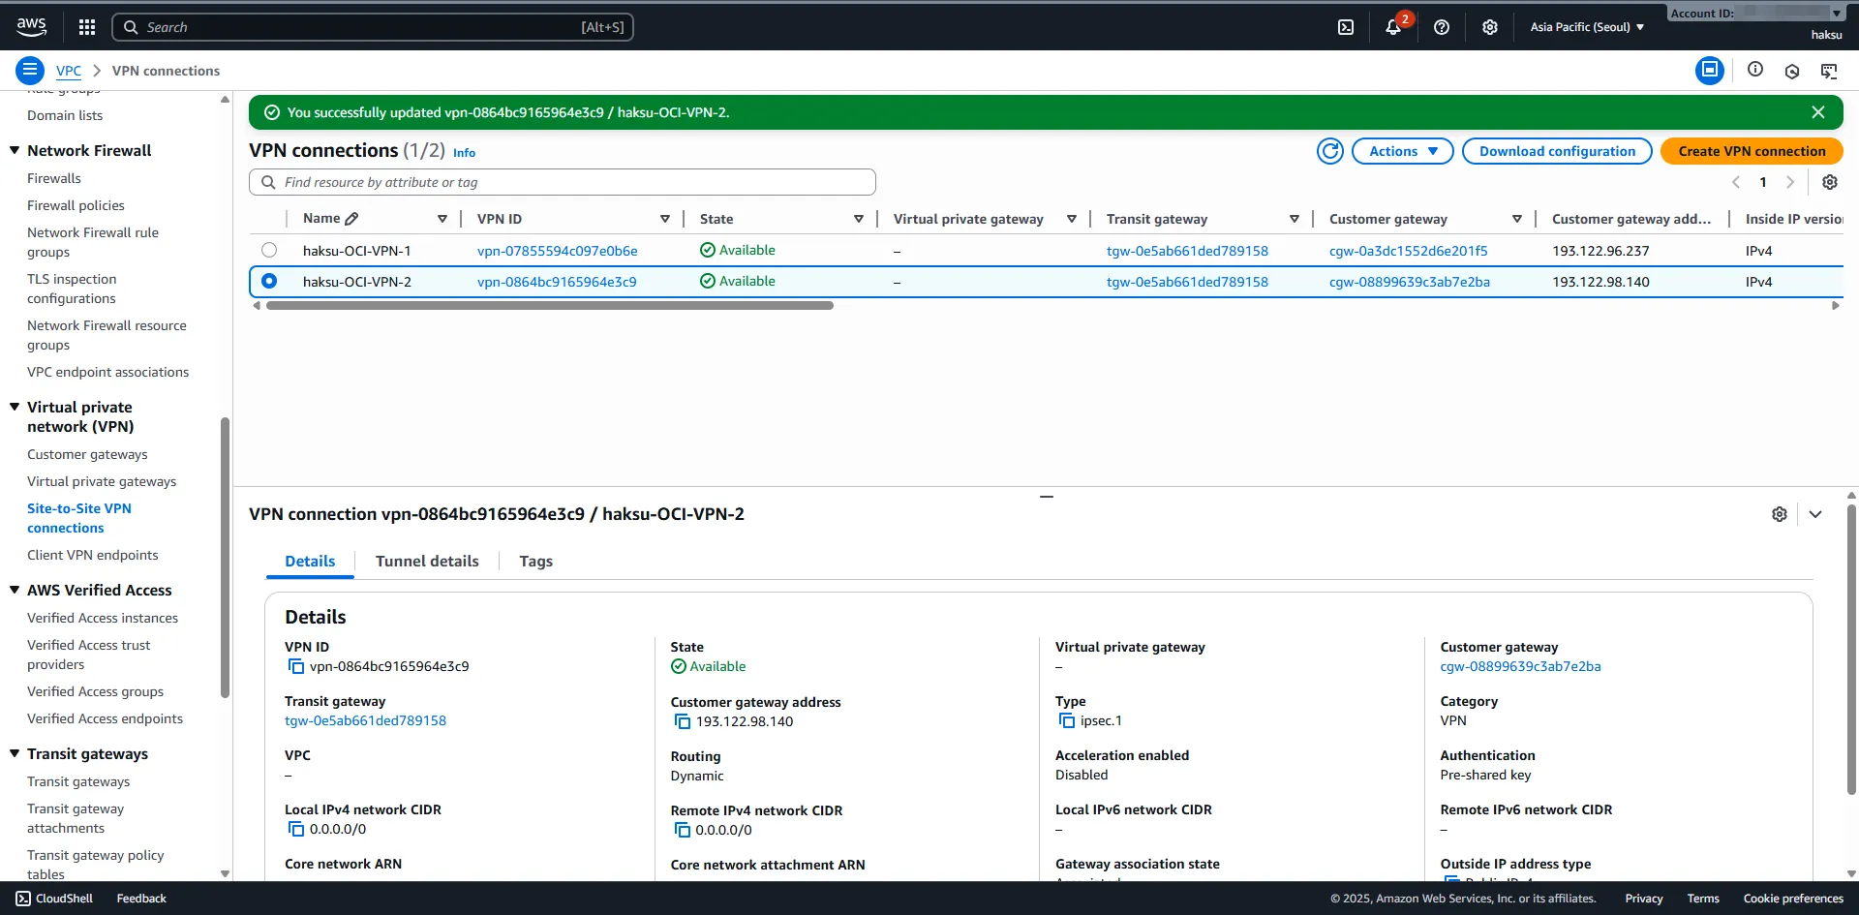Click the blue panel toggle icon near breadcrumb
Screen dimensions: 1859x915
[1710, 70]
